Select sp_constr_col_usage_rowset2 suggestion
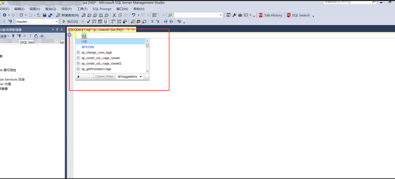 coord(111,64)
